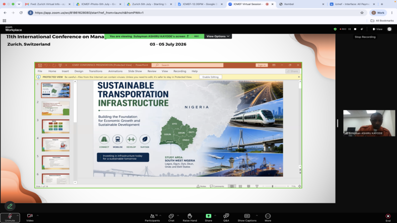Click the slide thumbnail pane scrollbar
The image size is (397, 223).
tap(75, 103)
